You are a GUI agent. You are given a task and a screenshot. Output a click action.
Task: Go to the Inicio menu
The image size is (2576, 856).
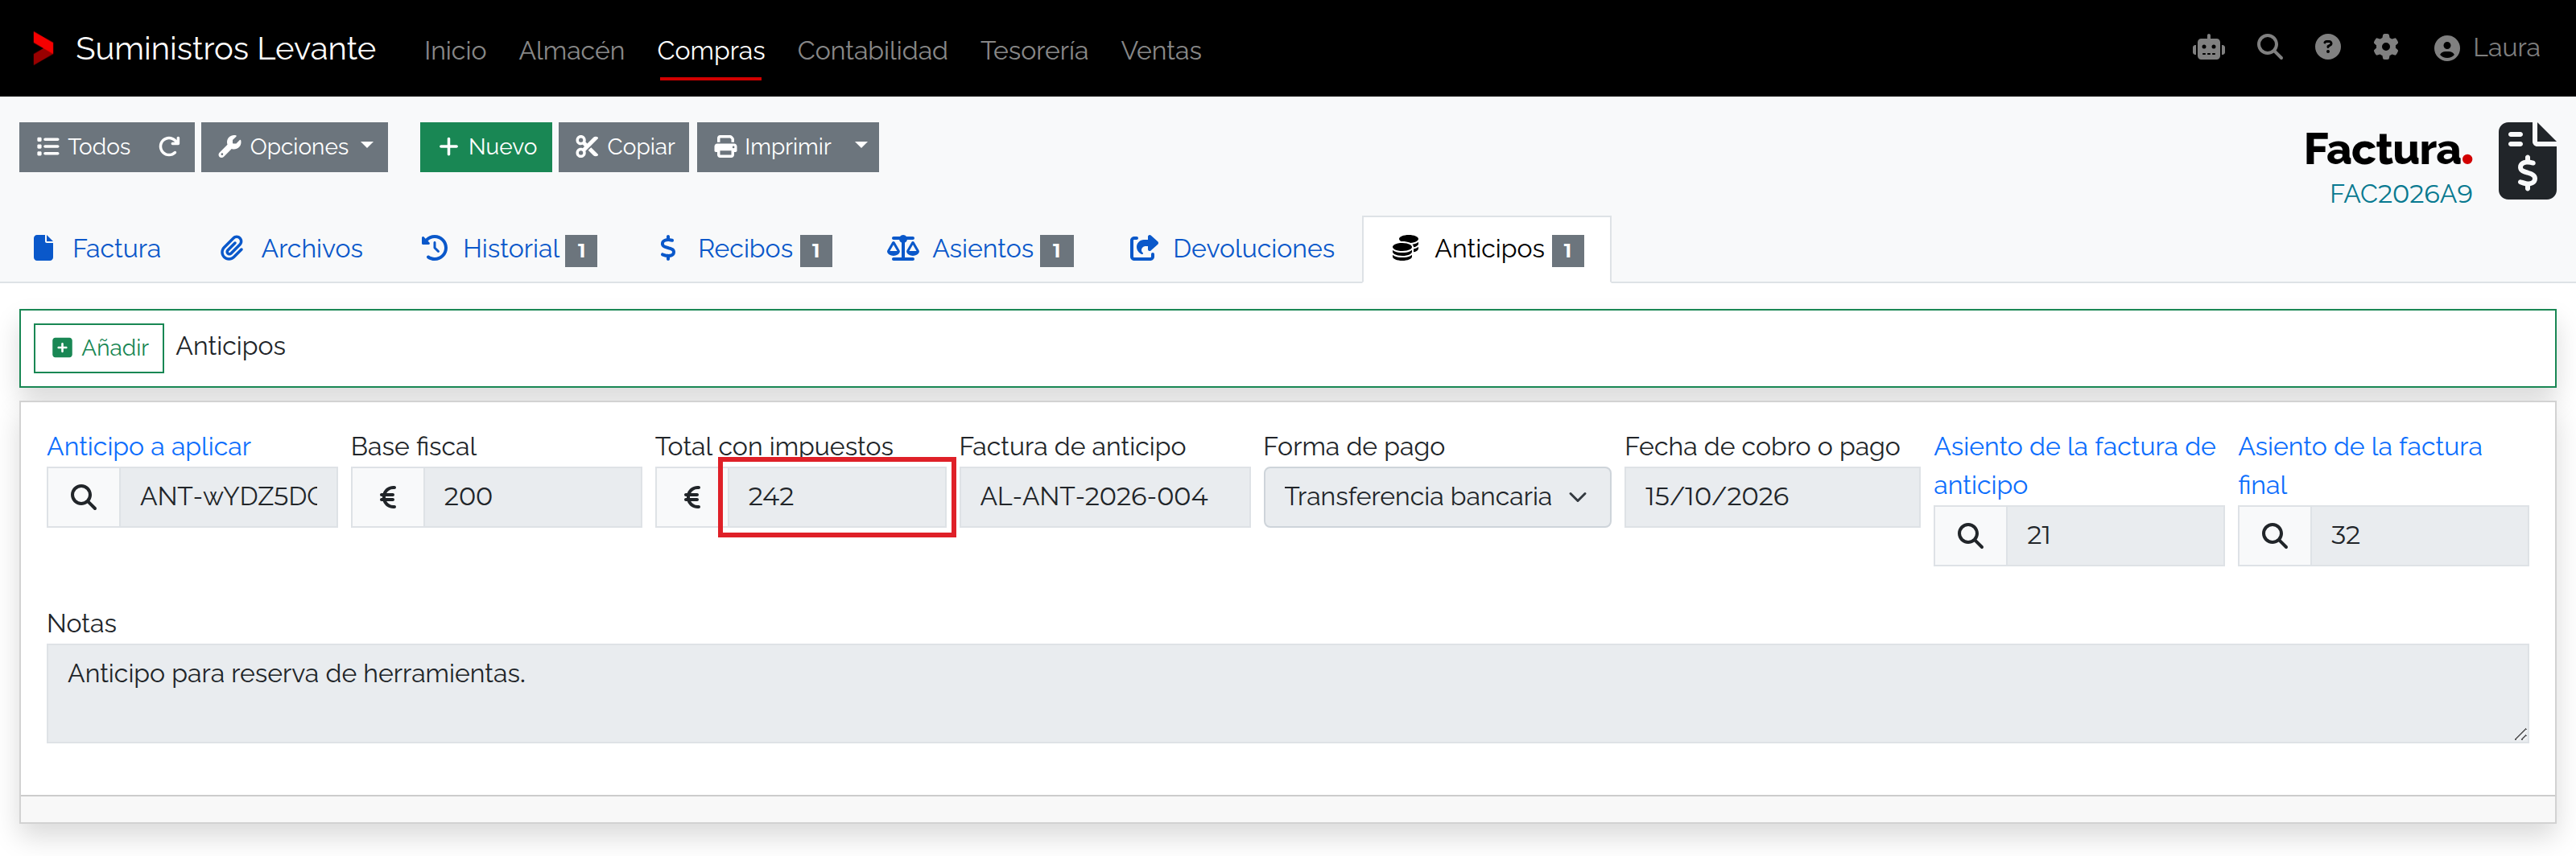[x=455, y=50]
